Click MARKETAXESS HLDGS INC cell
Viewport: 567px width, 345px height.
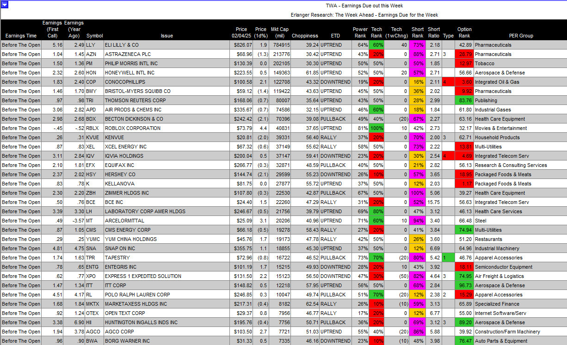coord(166,304)
